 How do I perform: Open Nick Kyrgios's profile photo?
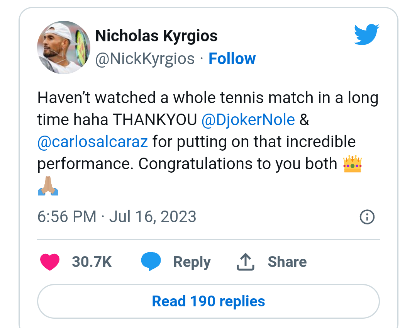63,48
